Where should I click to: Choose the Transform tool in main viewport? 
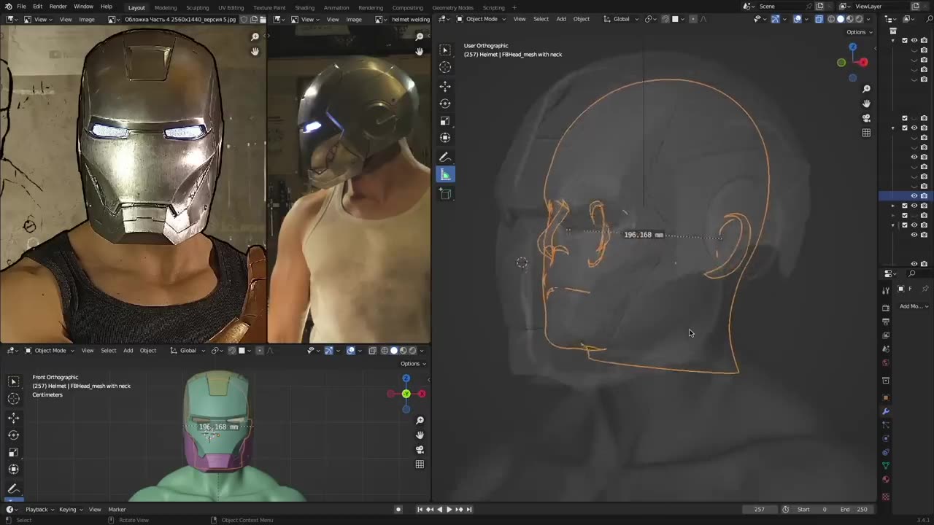point(445,138)
